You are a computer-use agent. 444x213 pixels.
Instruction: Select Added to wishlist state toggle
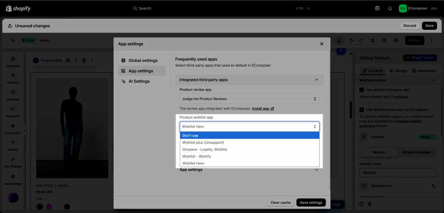[x=416, y=152]
